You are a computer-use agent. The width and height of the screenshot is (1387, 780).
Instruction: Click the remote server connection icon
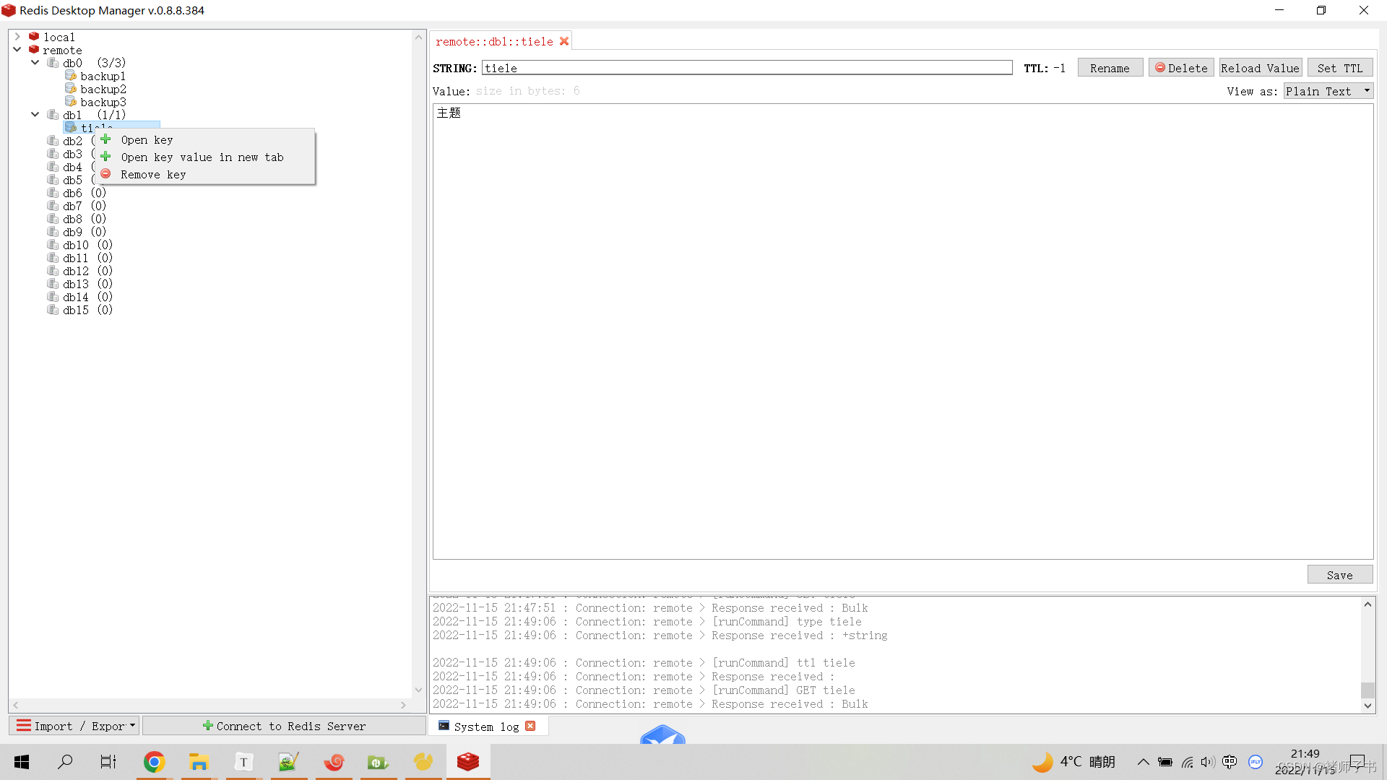[x=35, y=50]
